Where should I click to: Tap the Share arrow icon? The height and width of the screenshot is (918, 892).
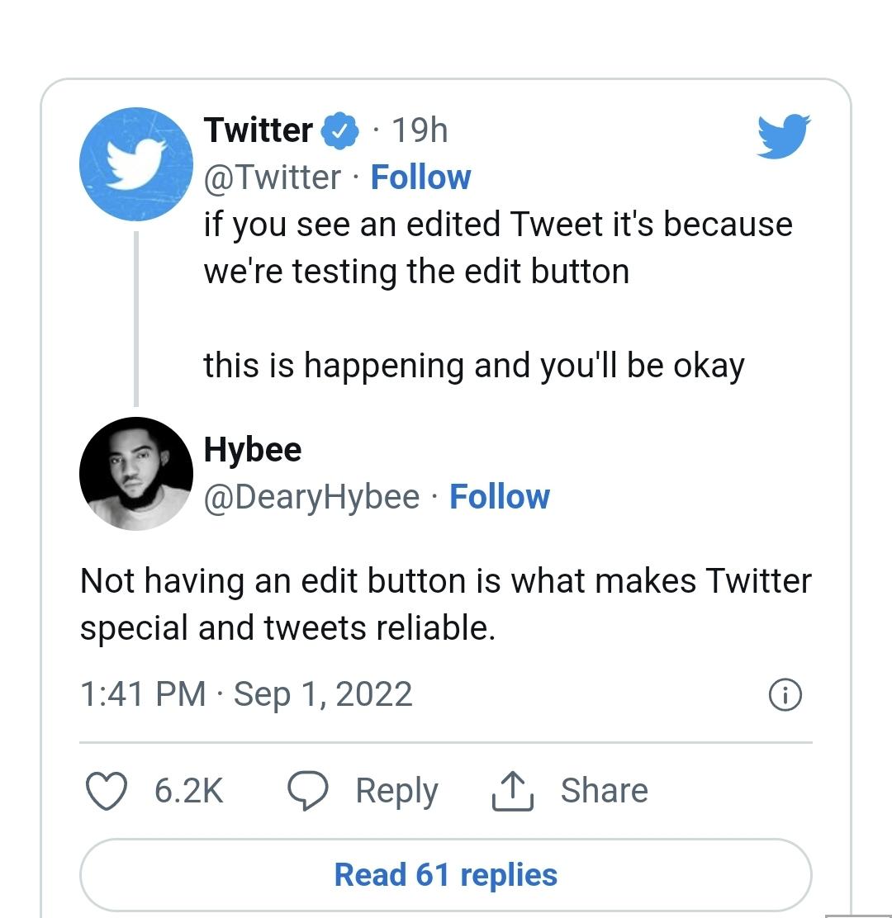513,791
